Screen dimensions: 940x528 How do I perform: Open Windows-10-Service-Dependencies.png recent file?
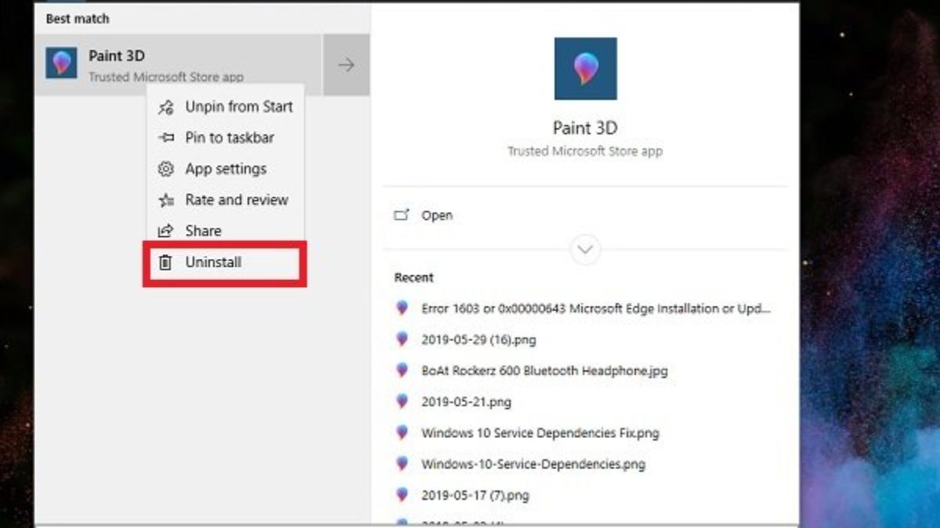tap(533, 464)
